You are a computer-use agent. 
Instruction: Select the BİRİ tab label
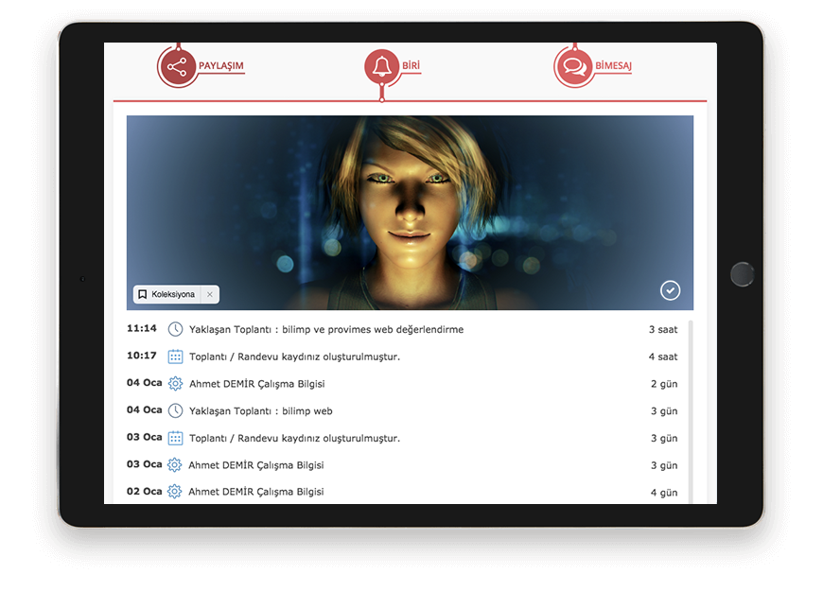click(411, 66)
